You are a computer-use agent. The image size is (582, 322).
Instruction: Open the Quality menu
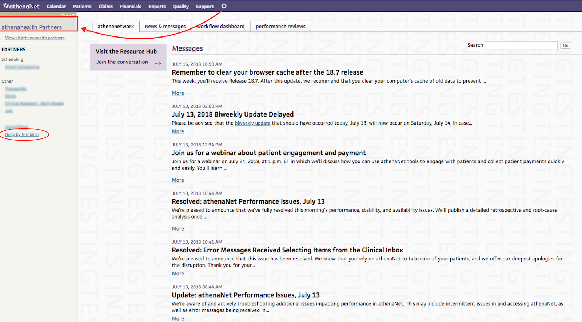click(x=181, y=7)
